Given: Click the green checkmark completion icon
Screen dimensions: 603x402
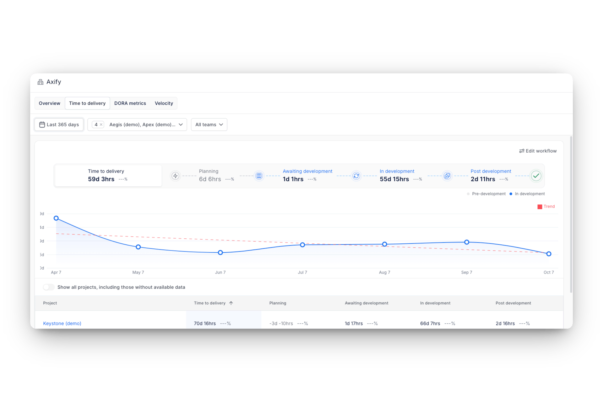Looking at the screenshot, I should click(x=536, y=176).
